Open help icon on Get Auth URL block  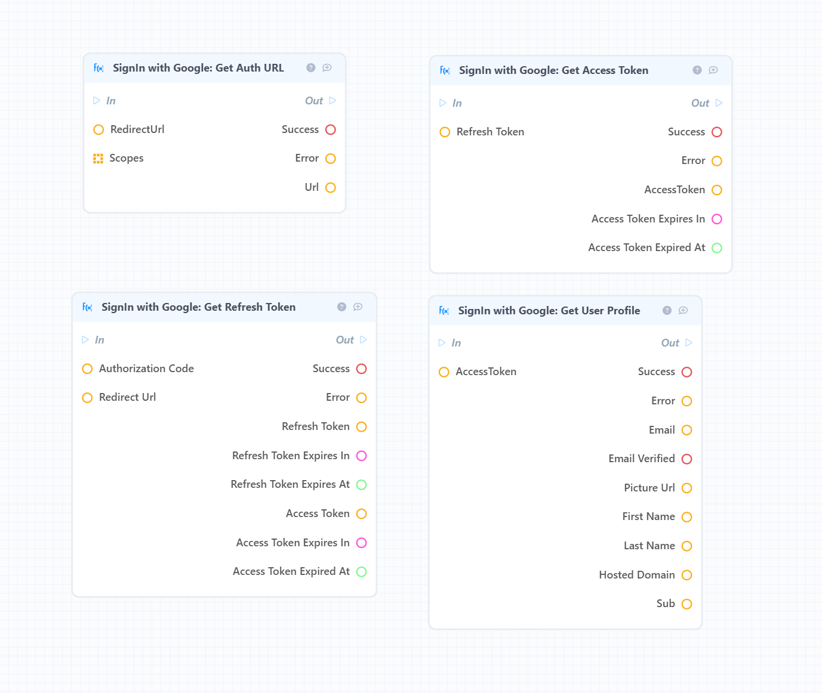[311, 67]
